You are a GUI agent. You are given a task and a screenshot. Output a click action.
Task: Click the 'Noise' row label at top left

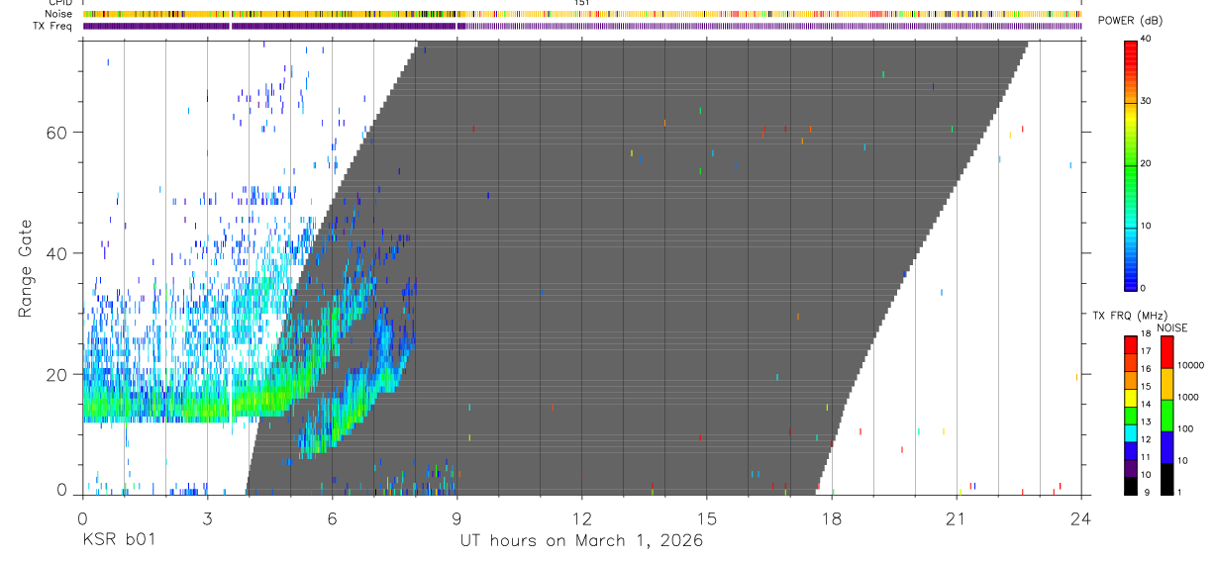pyautogui.click(x=59, y=14)
